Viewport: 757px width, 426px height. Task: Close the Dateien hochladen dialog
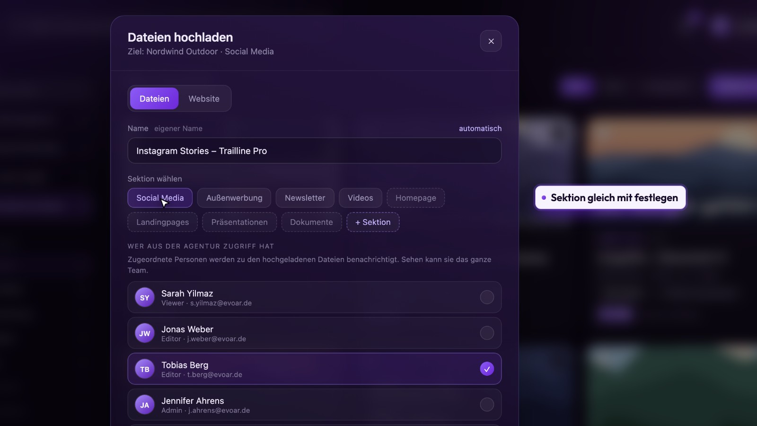point(491,41)
